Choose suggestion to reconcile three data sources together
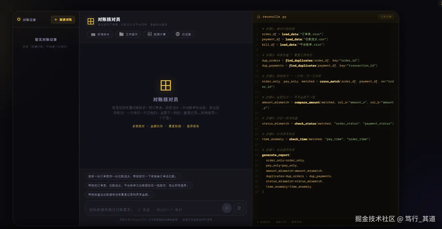The width and height of the screenshot is (442, 229). [139, 186]
